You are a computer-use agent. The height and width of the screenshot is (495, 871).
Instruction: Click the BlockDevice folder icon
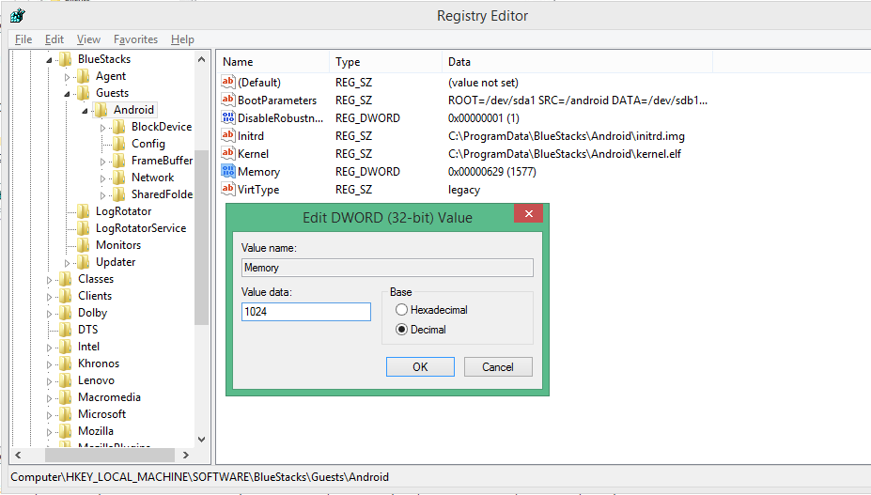tap(119, 127)
